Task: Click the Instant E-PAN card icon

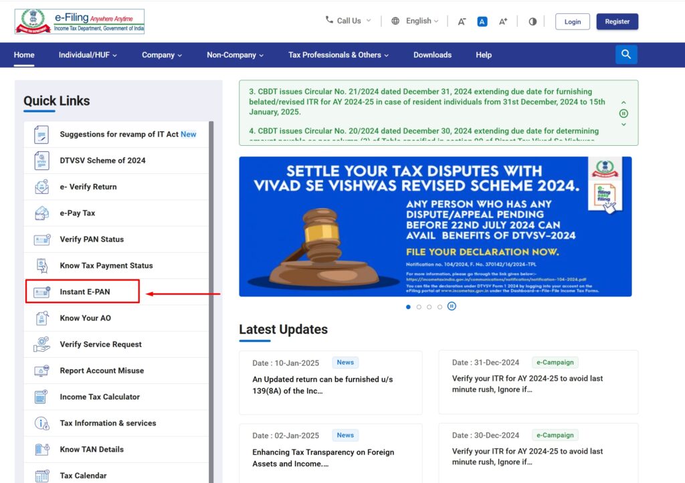Action: tap(41, 291)
